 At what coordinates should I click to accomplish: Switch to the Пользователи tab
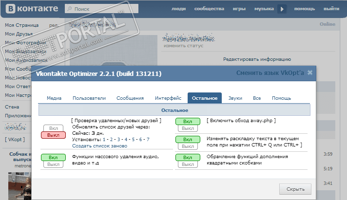89,98
